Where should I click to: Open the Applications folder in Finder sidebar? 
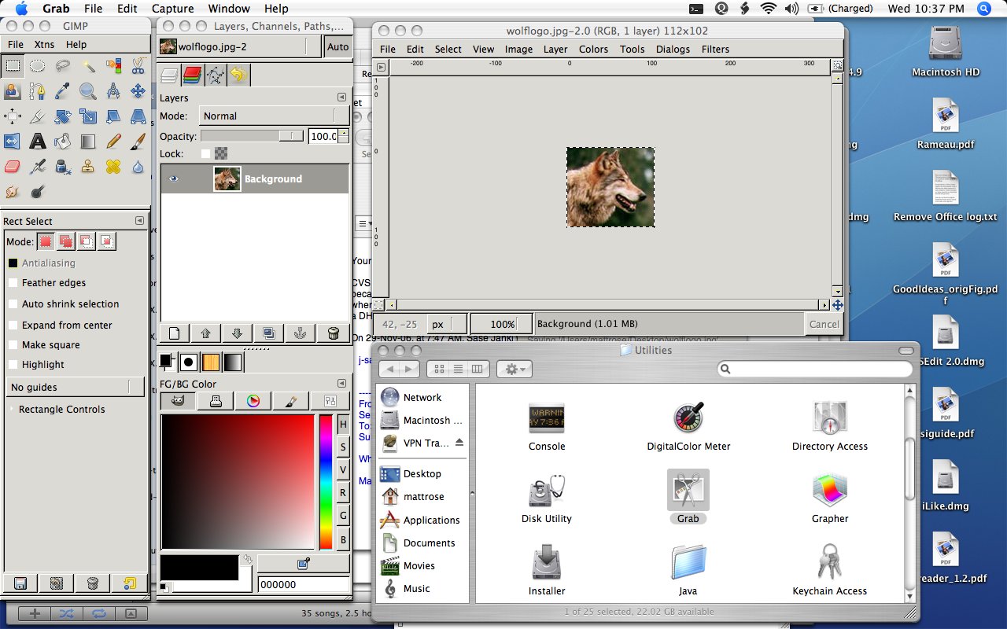420,520
